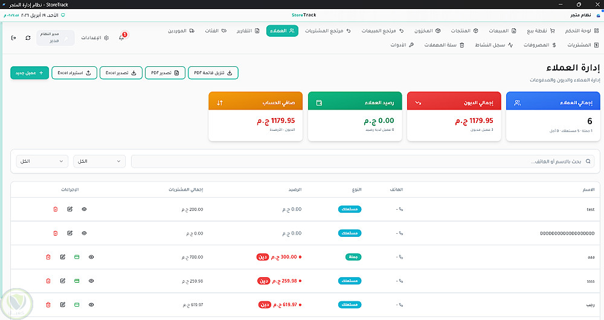Screen dimensions: 604x320
Task: Open المنتجات products tab
Action: [x=464, y=31]
